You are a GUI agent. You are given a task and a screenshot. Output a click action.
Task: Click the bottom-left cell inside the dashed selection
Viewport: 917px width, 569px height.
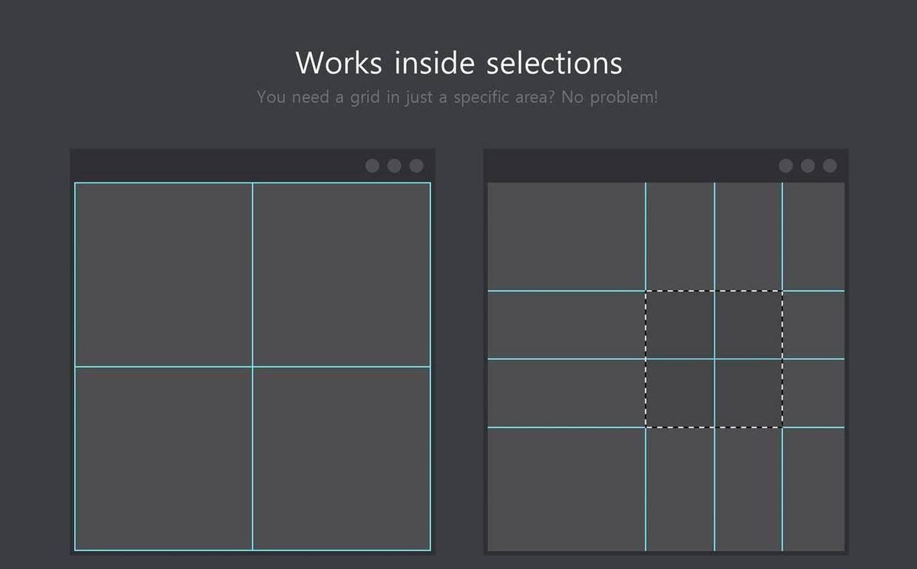680,393
